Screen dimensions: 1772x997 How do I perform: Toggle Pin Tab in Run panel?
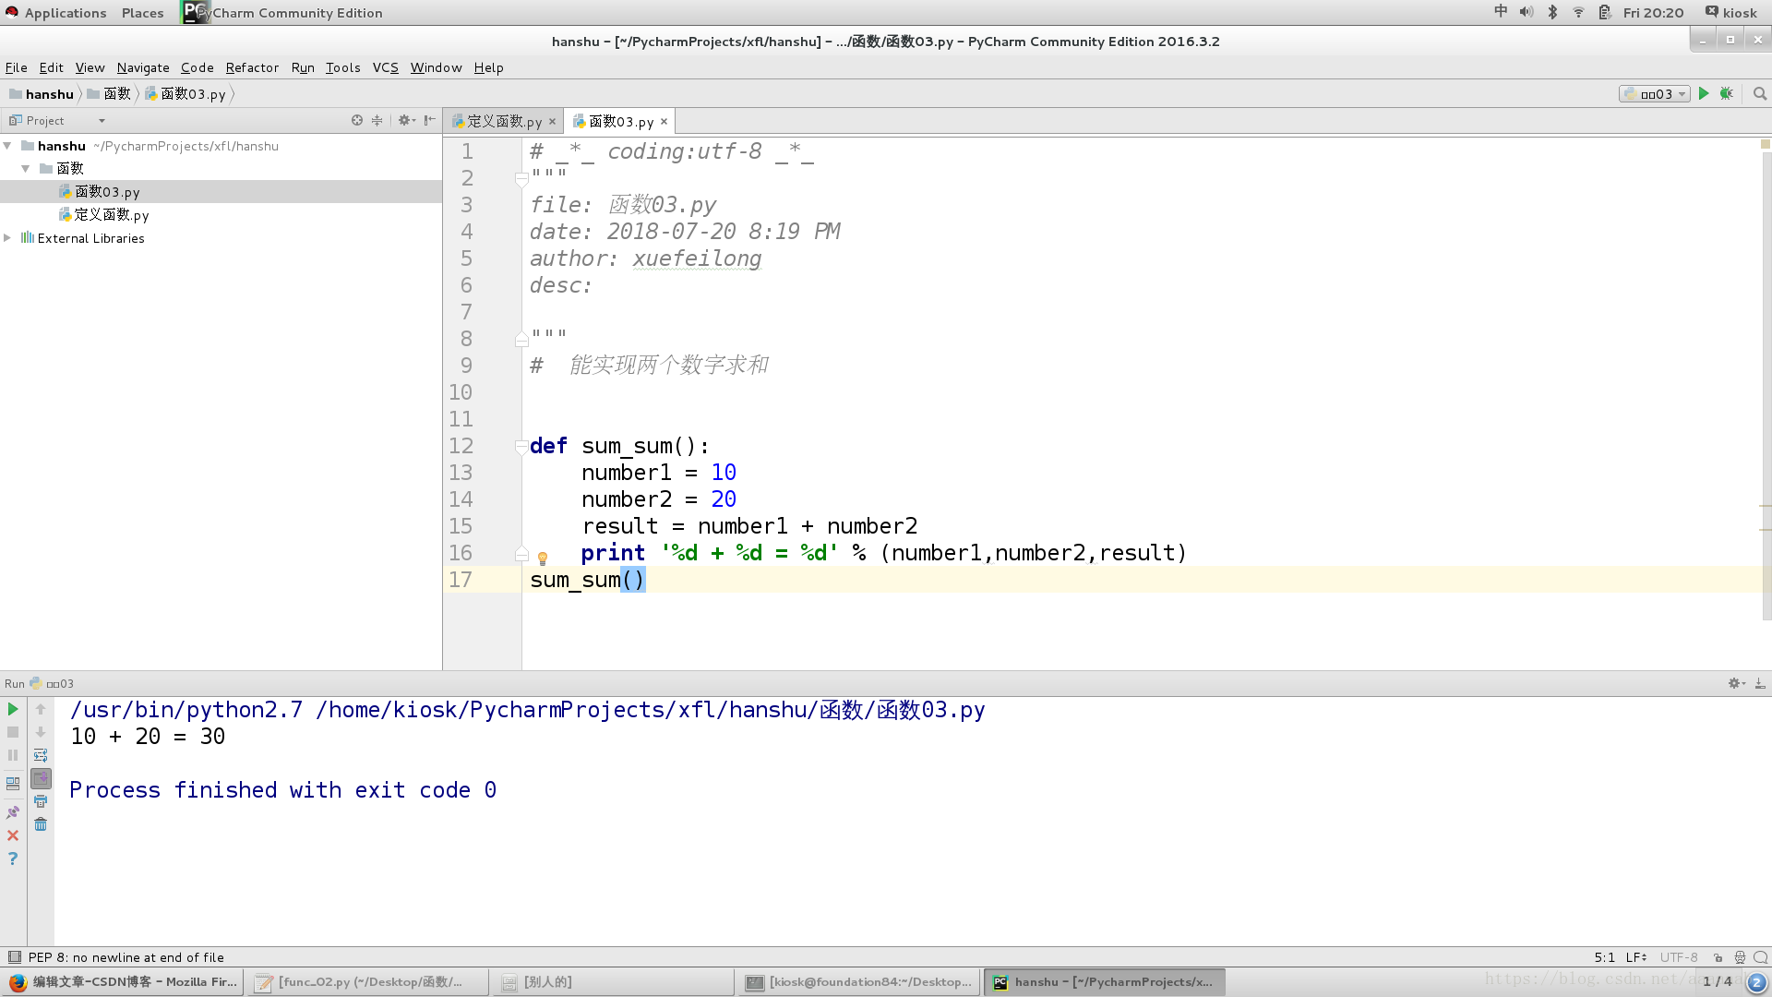click(x=13, y=812)
